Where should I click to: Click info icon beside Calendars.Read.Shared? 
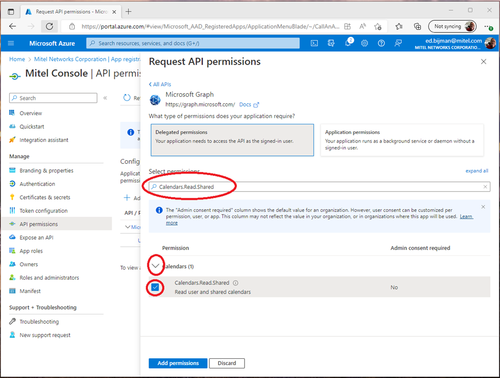[x=236, y=283]
